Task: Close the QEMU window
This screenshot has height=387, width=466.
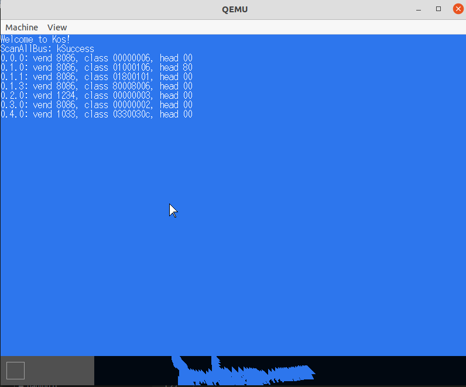Action: 458,9
